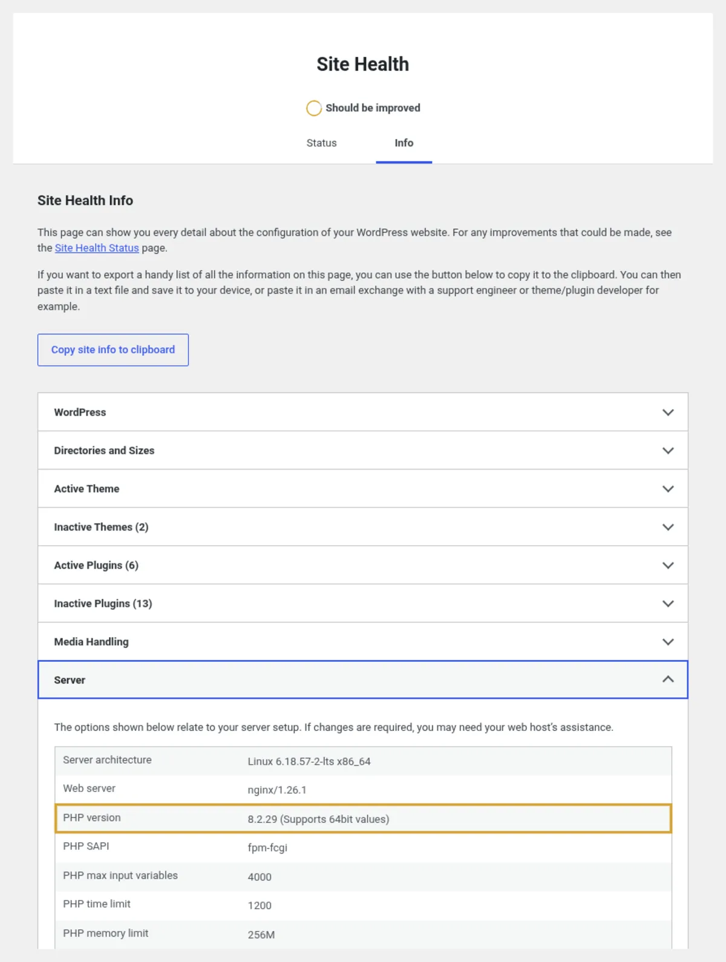Click the '8.2.29 (Supports 64bit values)' value
Viewport: 726px width, 962px height.
click(x=318, y=819)
